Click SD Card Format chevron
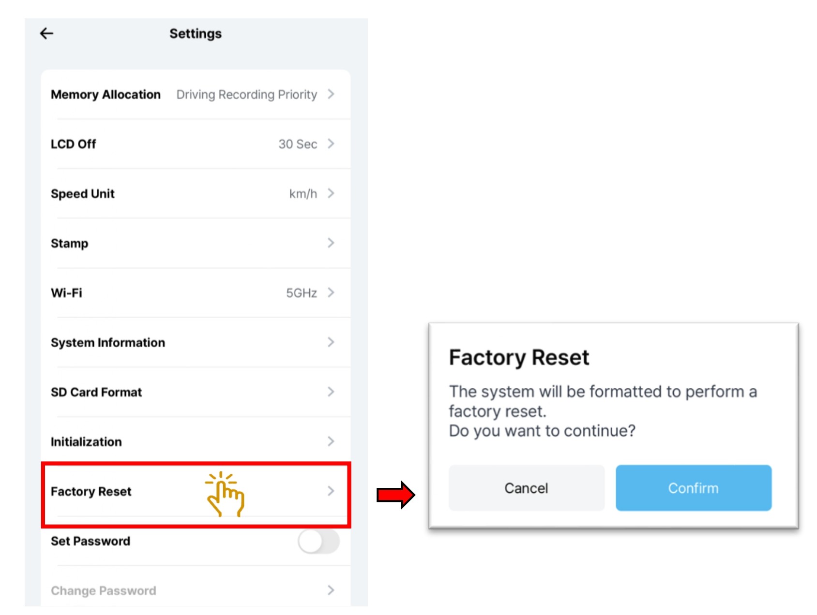The image size is (817, 615). [331, 392]
